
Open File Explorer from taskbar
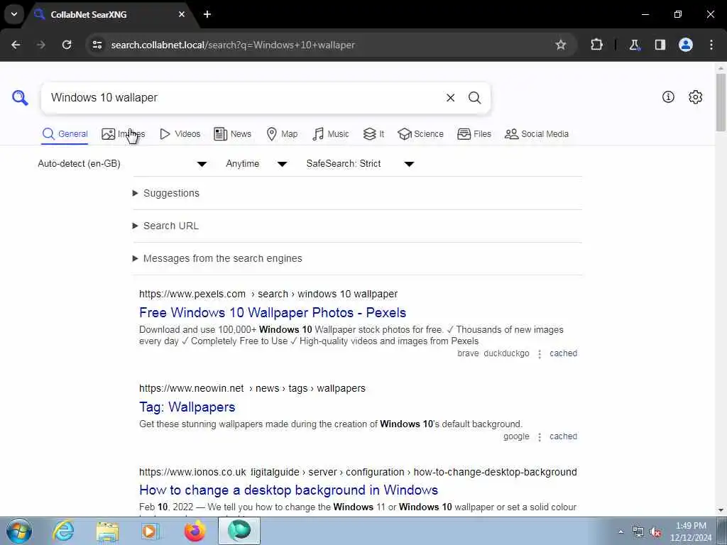click(x=107, y=531)
